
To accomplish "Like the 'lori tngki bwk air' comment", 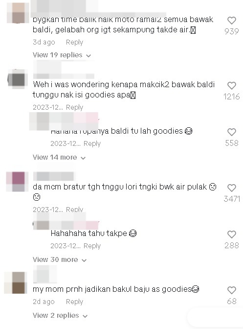I will click(x=232, y=188).
